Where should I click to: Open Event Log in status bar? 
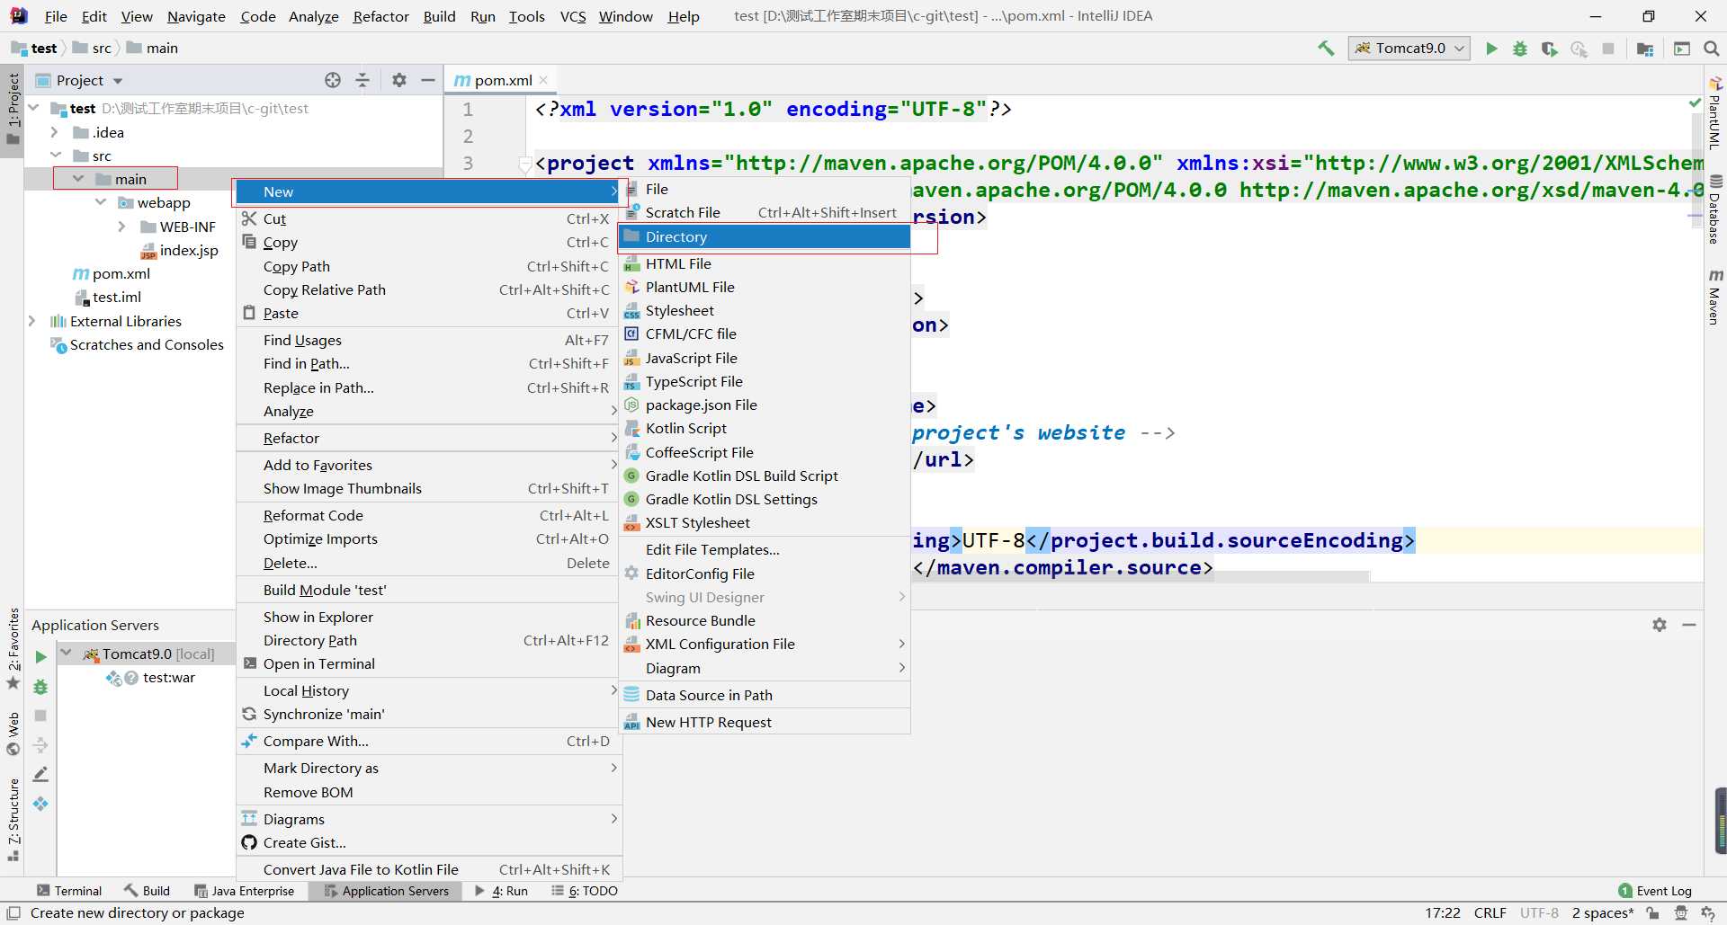click(x=1655, y=891)
